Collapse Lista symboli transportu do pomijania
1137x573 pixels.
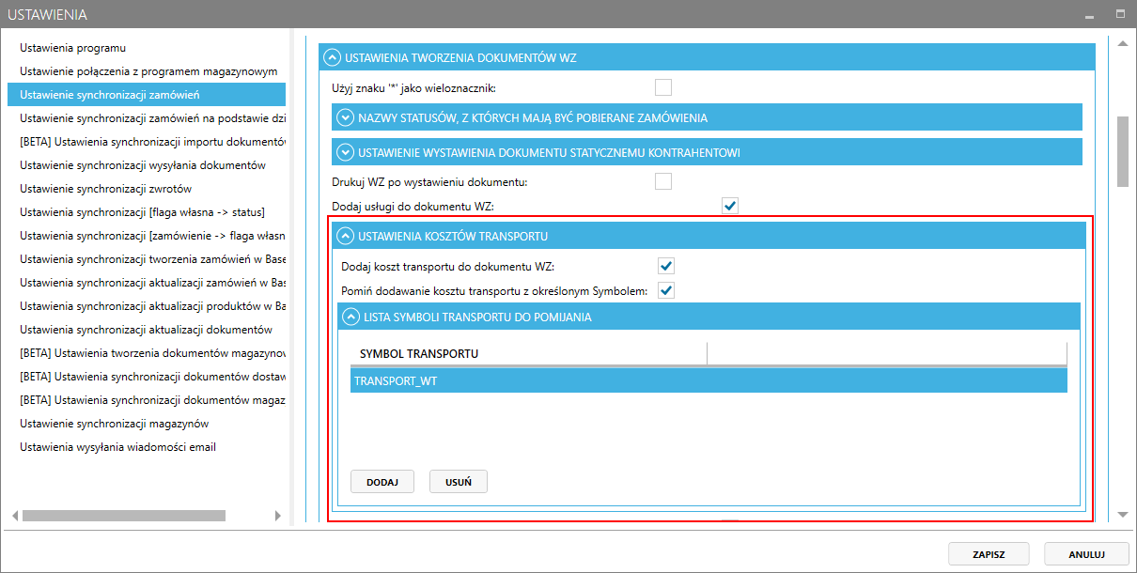(x=350, y=317)
